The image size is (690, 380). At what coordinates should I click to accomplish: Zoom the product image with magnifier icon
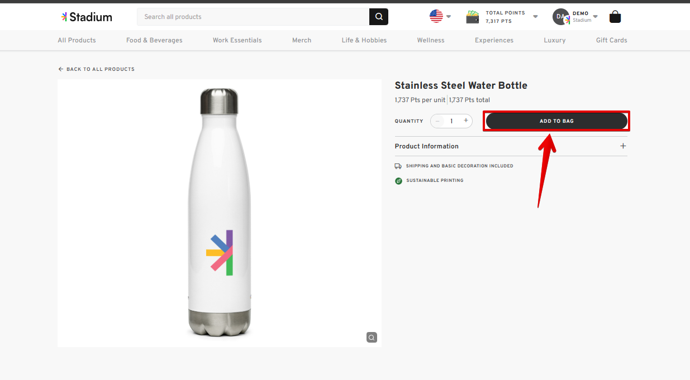click(x=372, y=337)
